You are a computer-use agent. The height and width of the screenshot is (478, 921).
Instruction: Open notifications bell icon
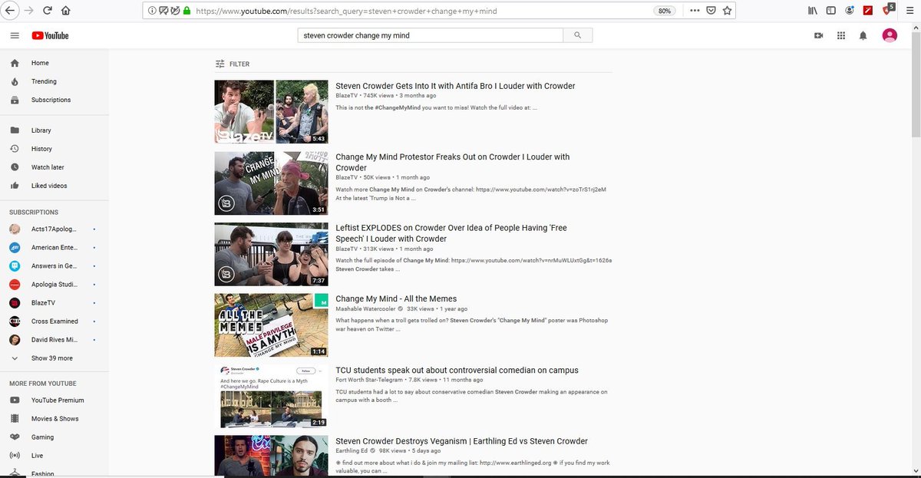pos(863,35)
